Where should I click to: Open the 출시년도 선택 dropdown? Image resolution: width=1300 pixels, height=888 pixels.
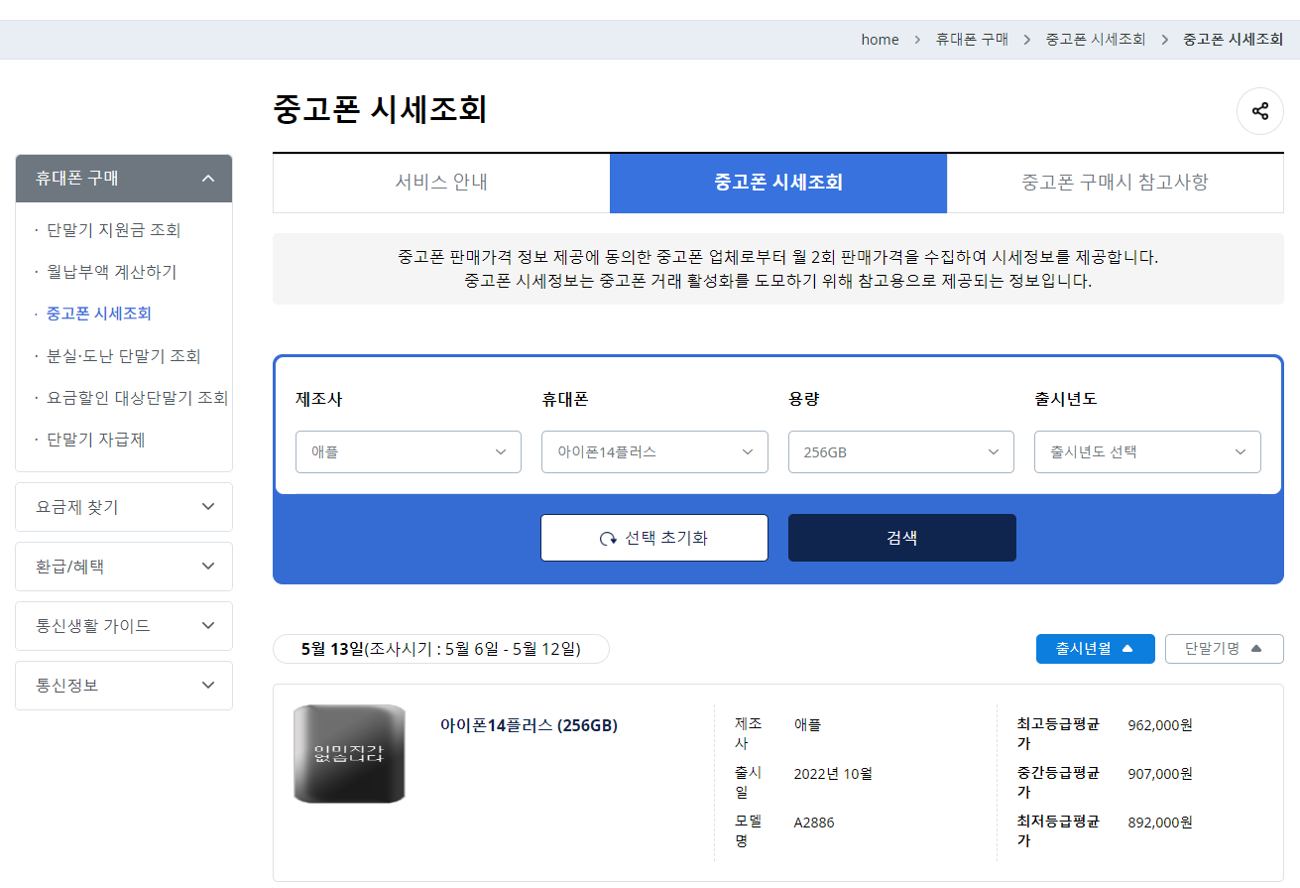(x=1147, y=451)
